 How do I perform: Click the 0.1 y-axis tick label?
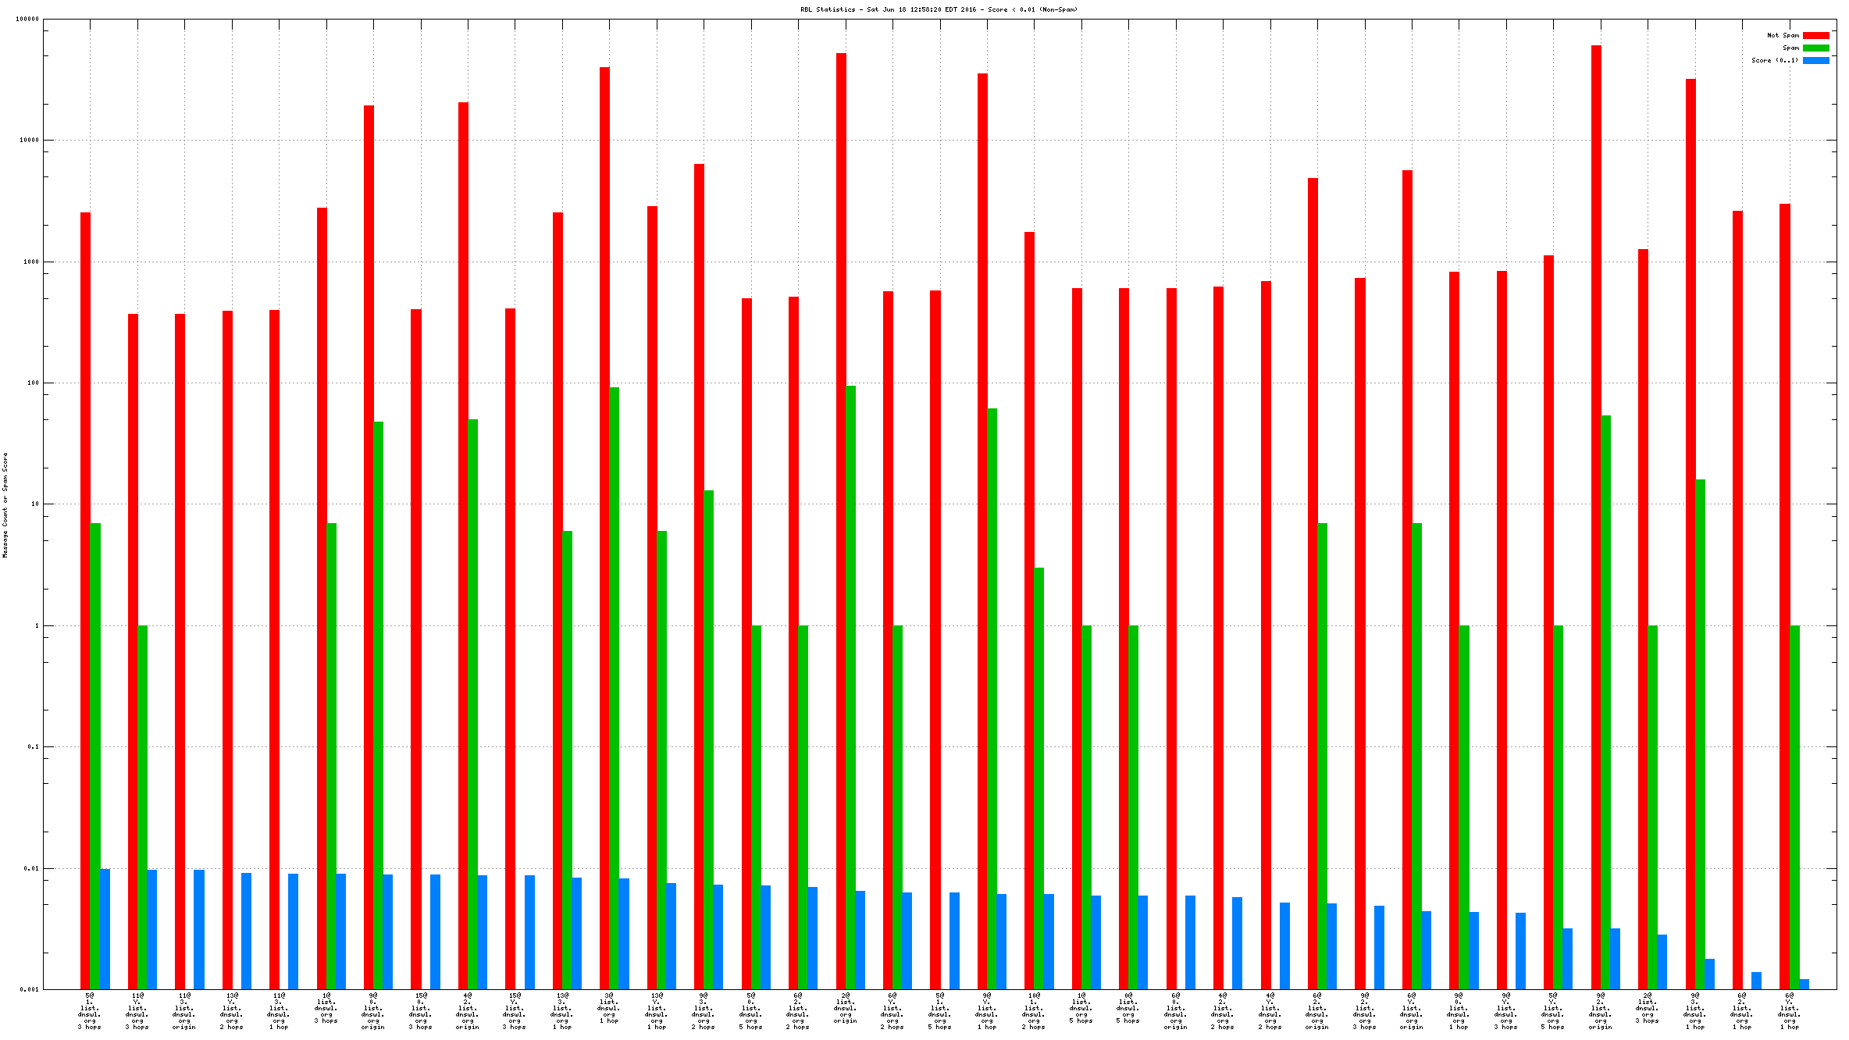pos(33,747)
